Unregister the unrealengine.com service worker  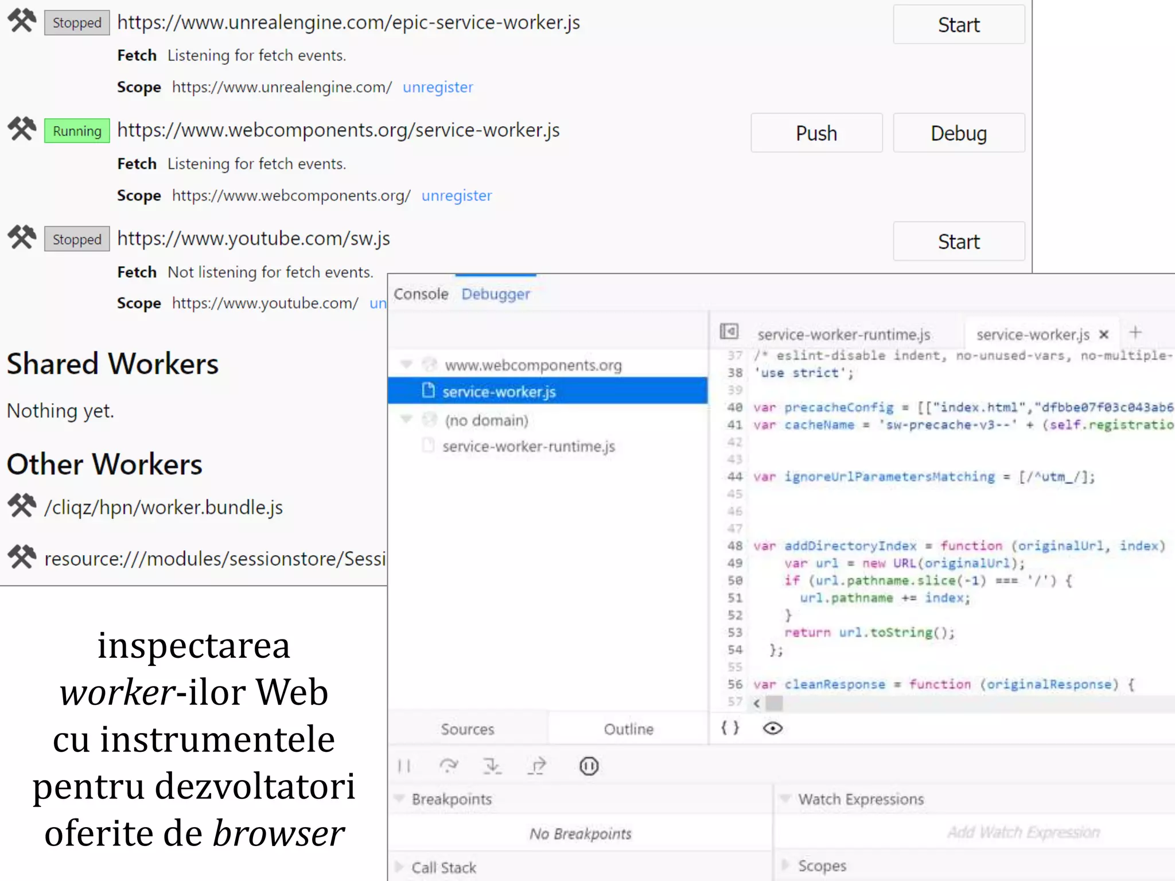click(438, 87)
